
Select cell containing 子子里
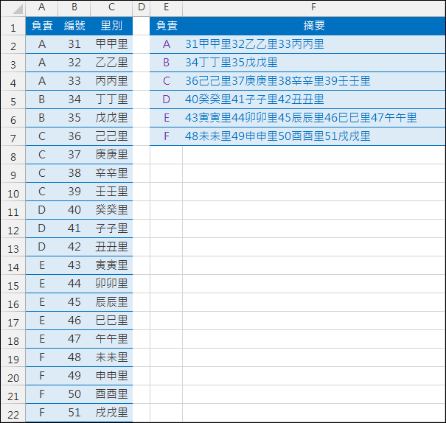111,228
